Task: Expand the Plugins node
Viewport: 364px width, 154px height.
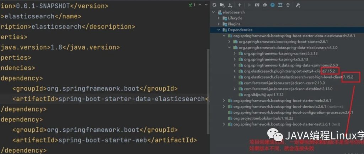Action: [219, 24]
